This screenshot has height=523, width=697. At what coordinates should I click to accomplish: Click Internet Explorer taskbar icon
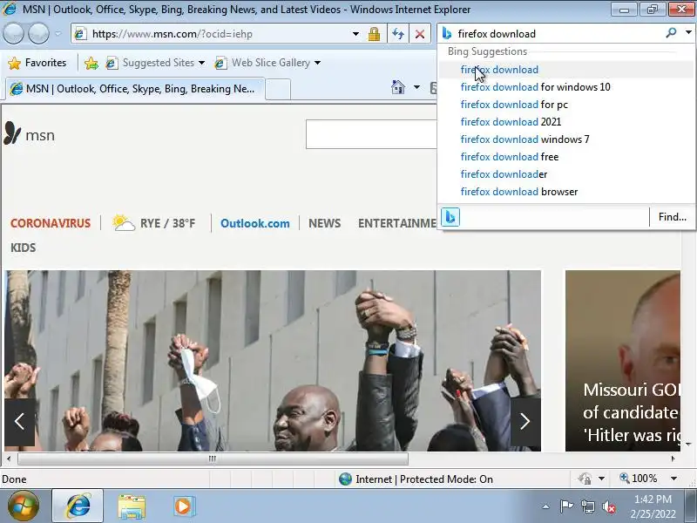78,506
